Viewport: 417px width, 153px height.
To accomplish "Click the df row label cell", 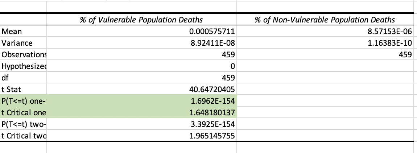I will (24, 78).
